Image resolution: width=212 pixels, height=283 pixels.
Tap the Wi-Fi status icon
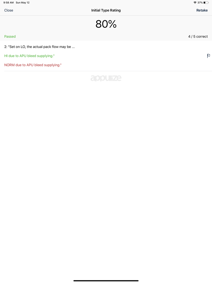click(x=195, y=3)
